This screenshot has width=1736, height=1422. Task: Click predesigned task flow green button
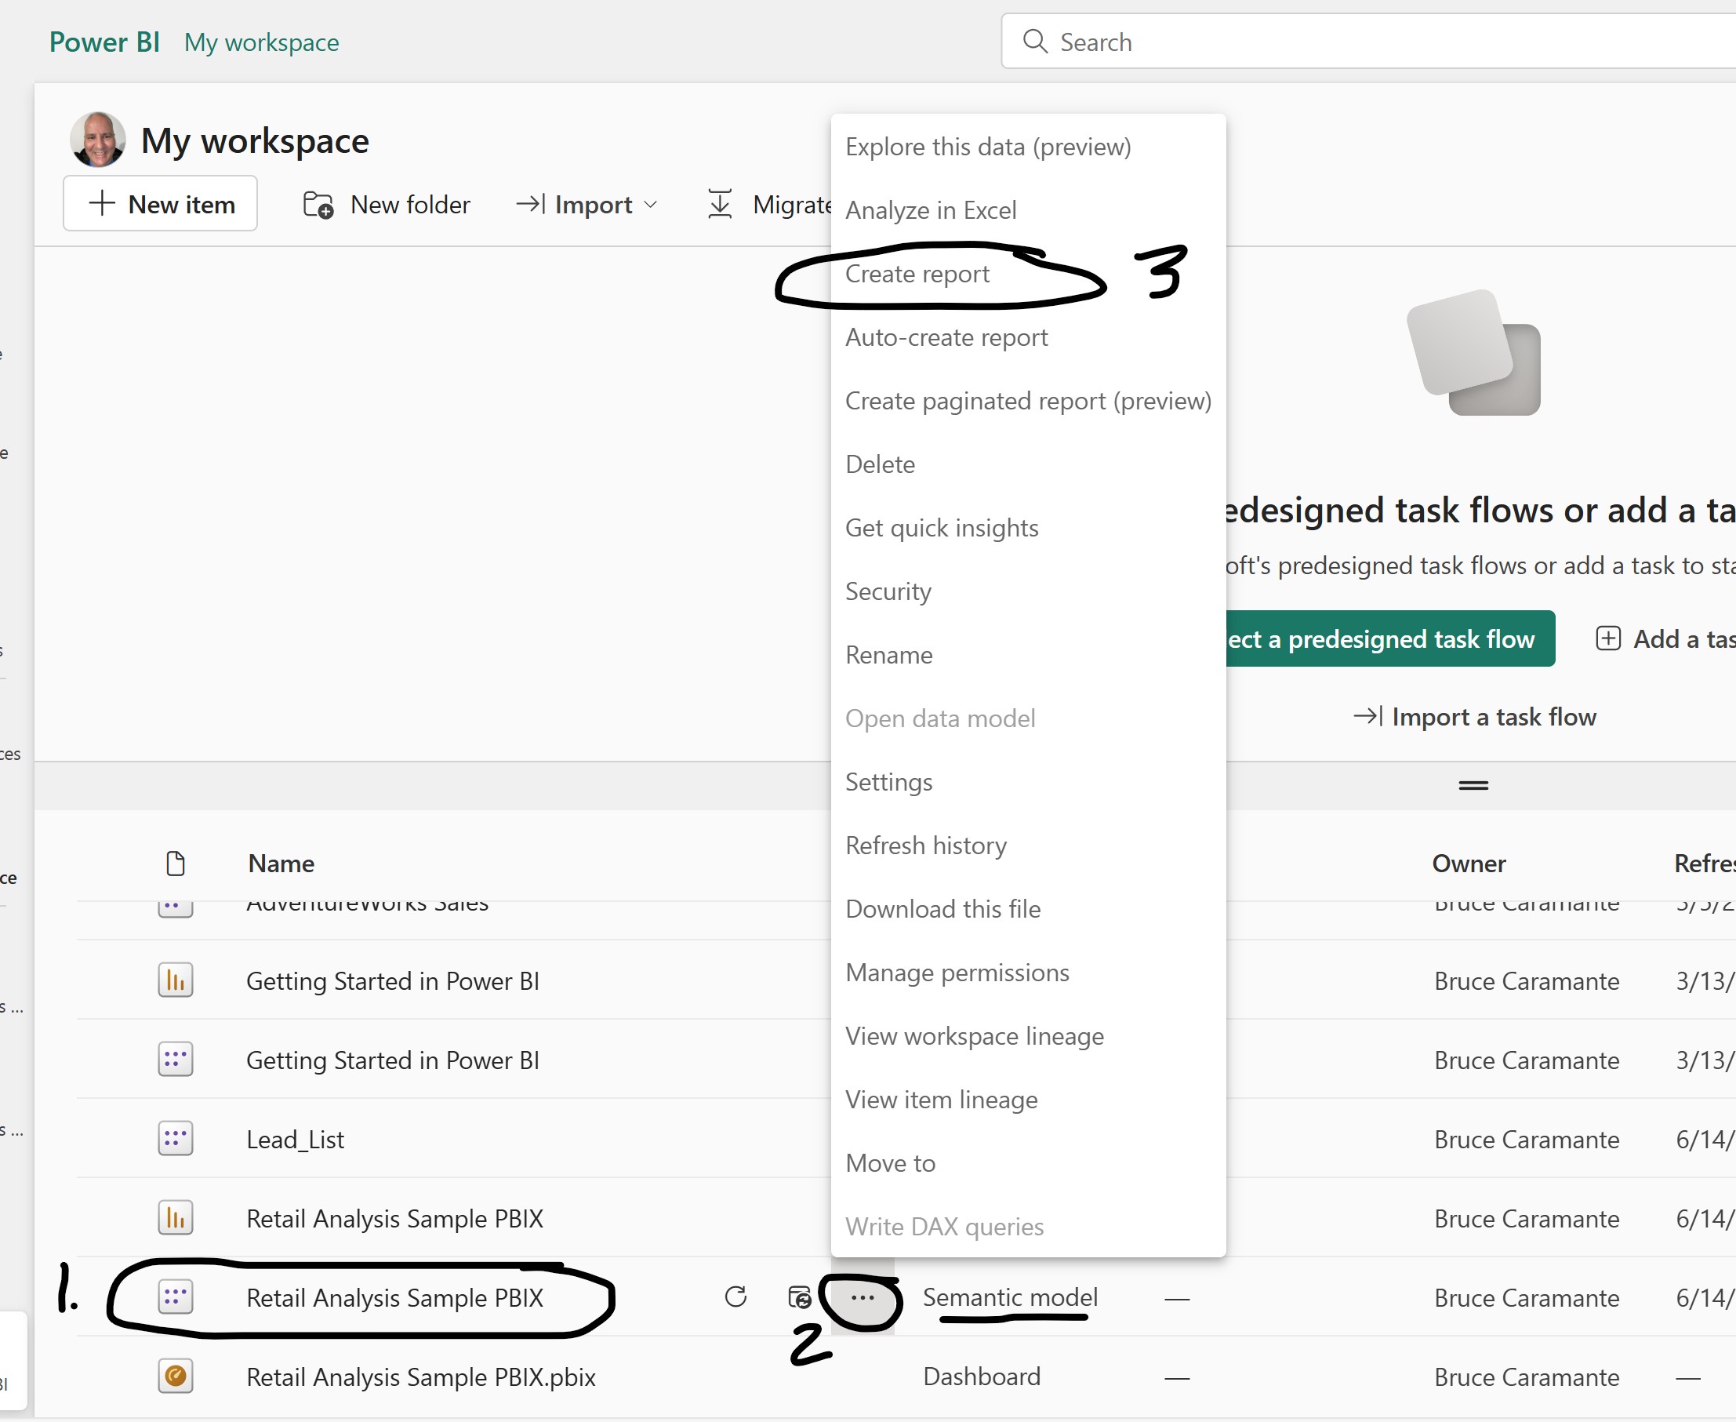click(x=1390, y=639)
